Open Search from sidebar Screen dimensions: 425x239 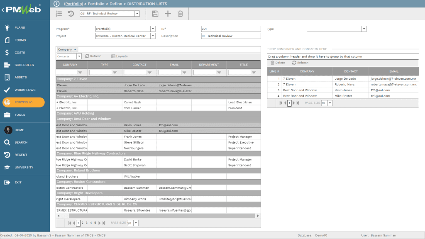(x=21, y=142)
